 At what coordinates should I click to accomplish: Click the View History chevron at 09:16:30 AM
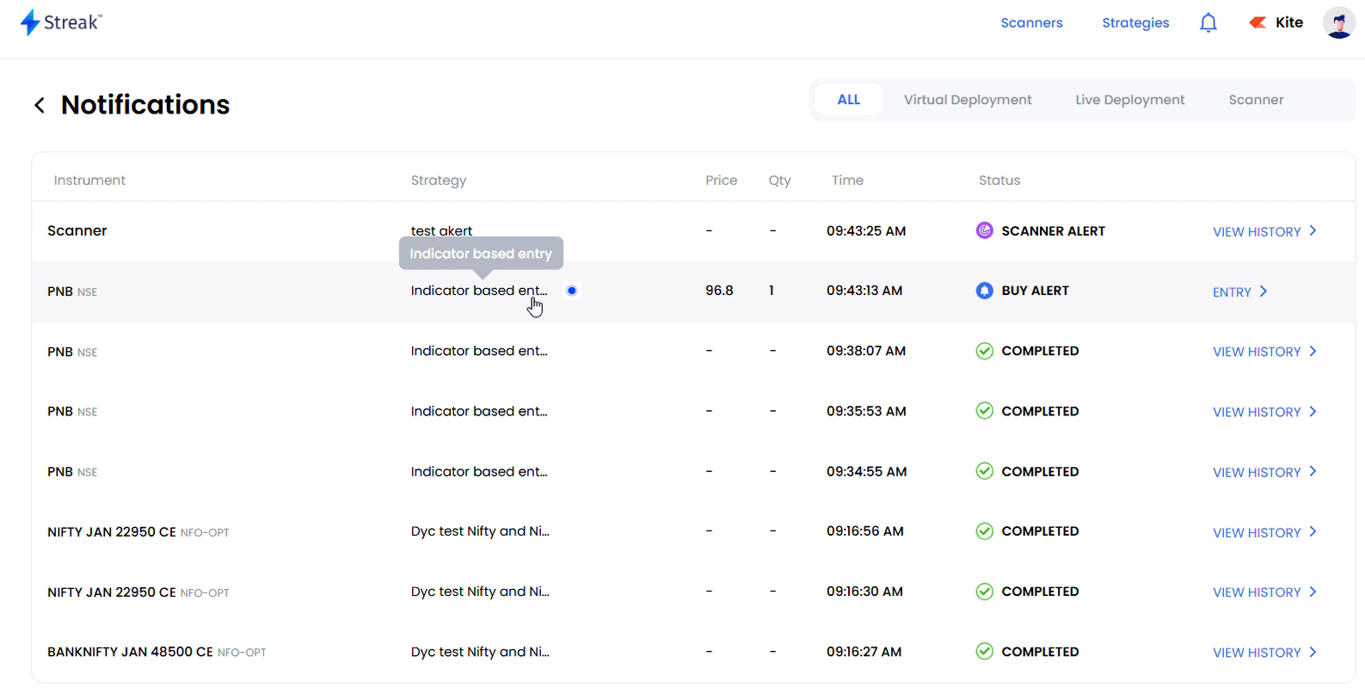click(1313, 592)
